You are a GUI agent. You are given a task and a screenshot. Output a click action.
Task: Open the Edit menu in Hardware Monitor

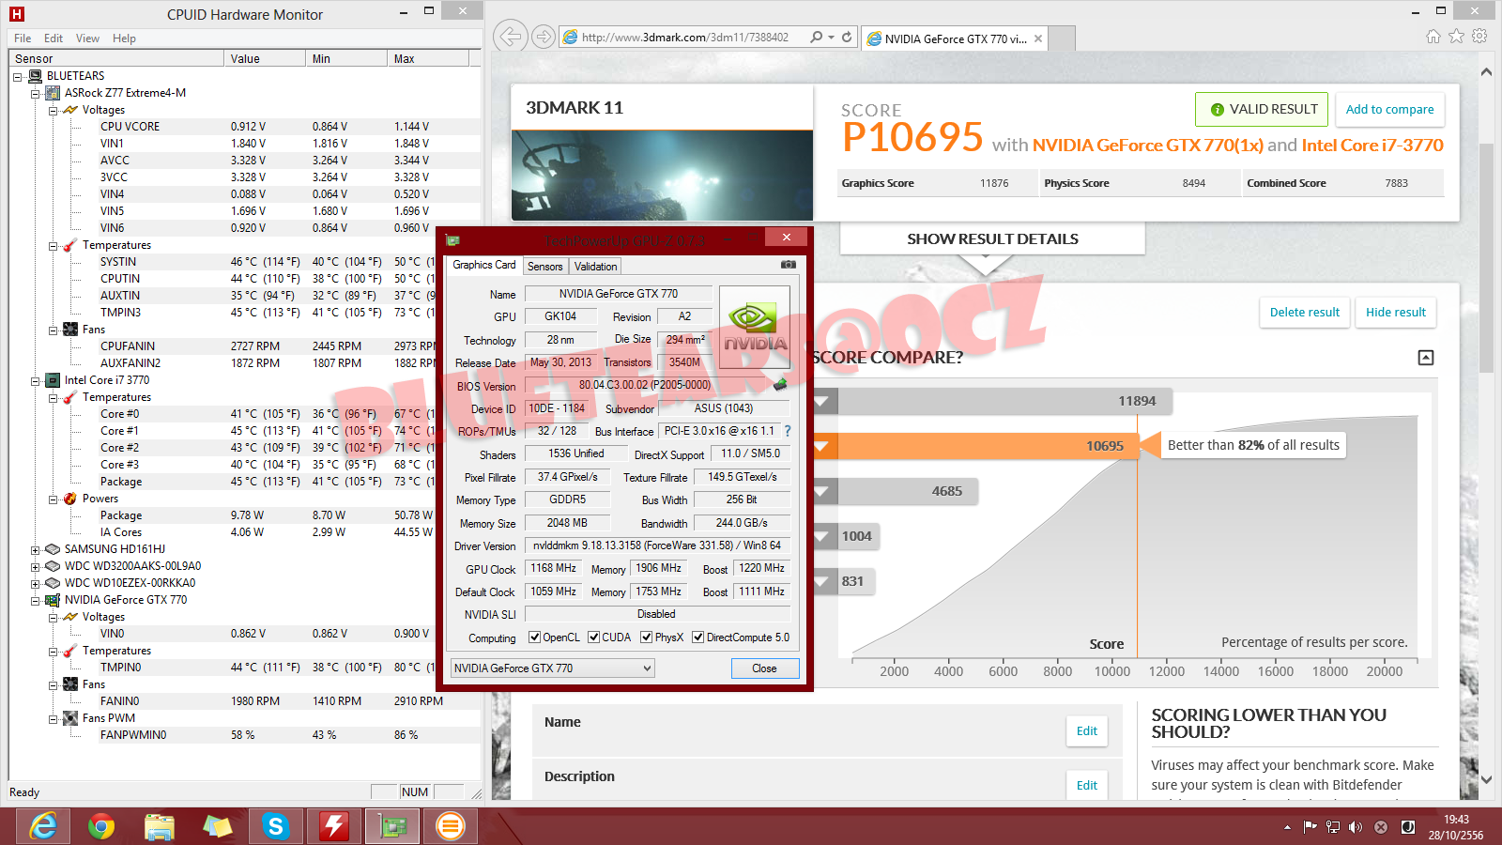tap(54, 38)
